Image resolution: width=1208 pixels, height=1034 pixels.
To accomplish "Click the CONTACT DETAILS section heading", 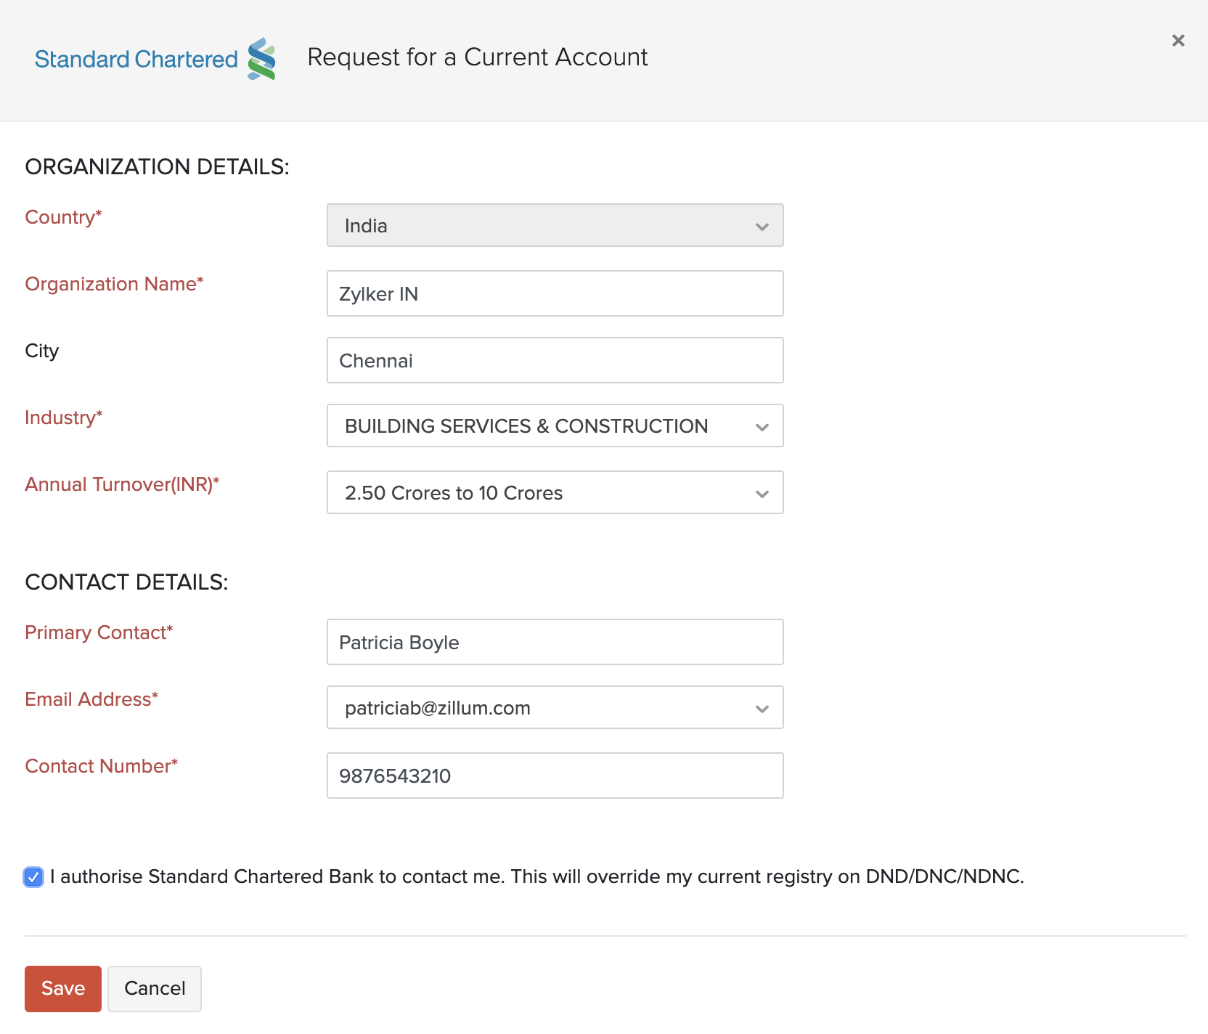I will pyautogui.click(x=126, y=582).
